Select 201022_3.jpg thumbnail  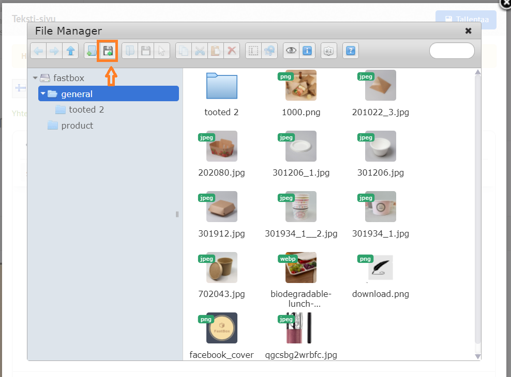pos(380,85)
